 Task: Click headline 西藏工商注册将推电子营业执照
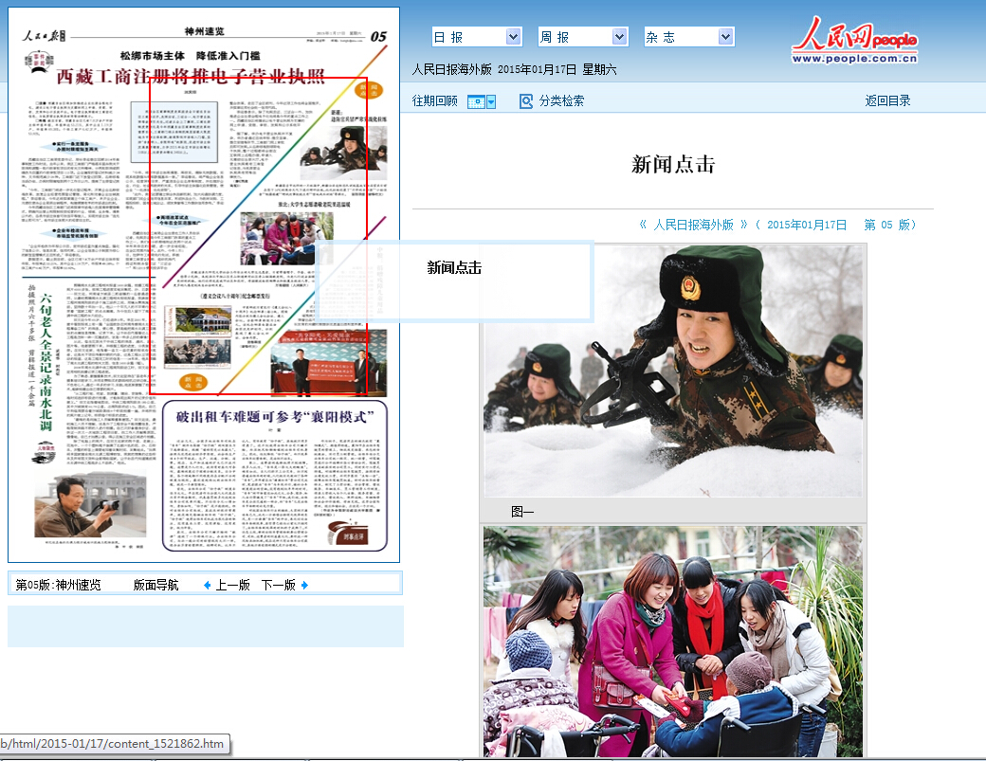[191, 76]
